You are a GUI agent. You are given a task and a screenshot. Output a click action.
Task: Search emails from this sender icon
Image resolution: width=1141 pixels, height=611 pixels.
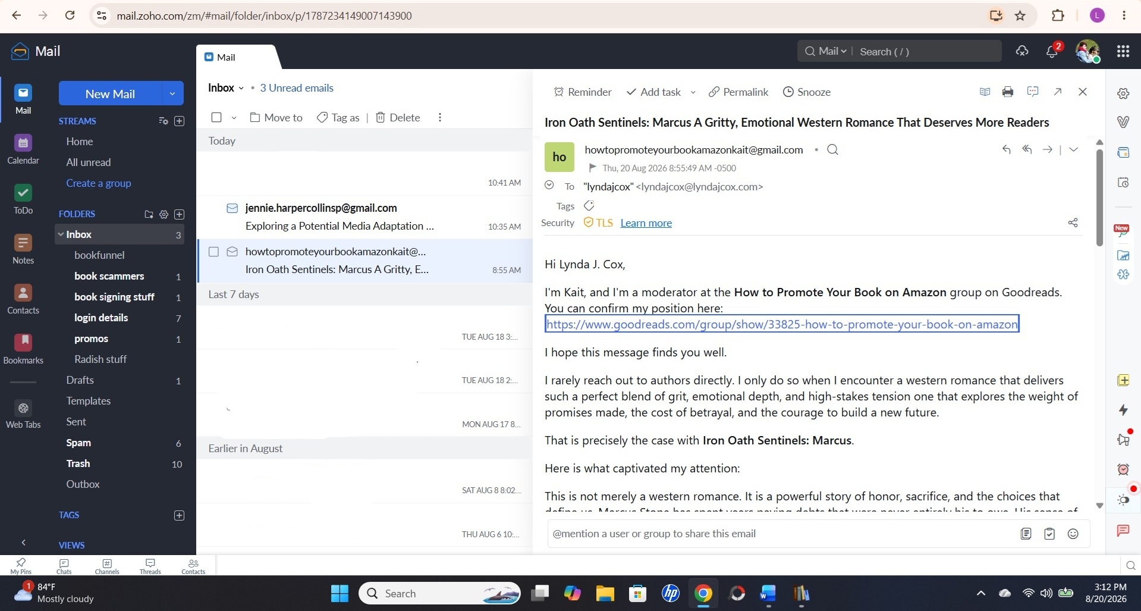click(x=832, y=149)
